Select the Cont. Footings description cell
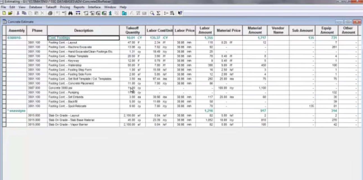 click(83, 38)
